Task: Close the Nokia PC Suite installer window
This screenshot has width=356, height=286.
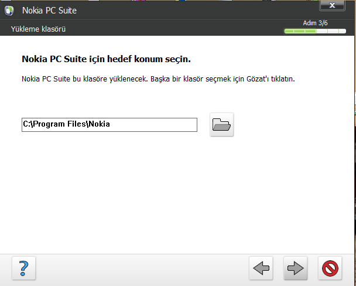Action: click(332, 5)
